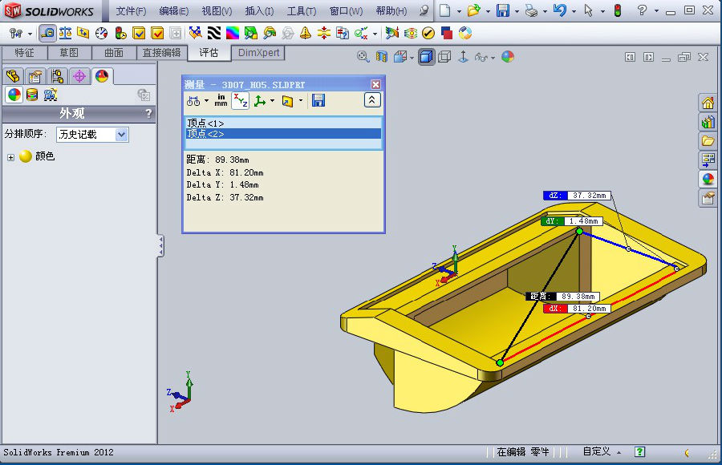Click the 自定义 status bar button
The image size is (722, 465).
(596, 452)
